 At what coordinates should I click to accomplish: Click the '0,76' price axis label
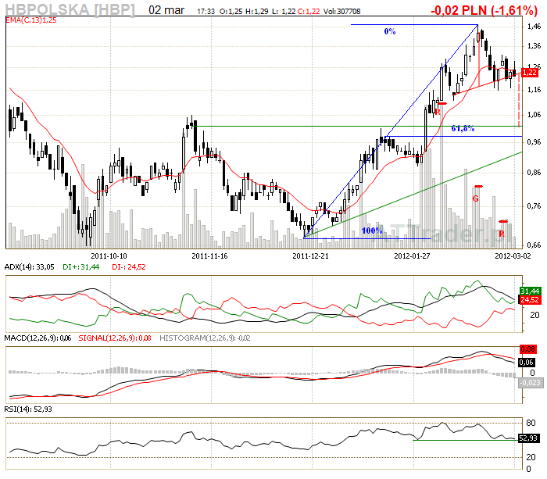[x=534, y=206]
